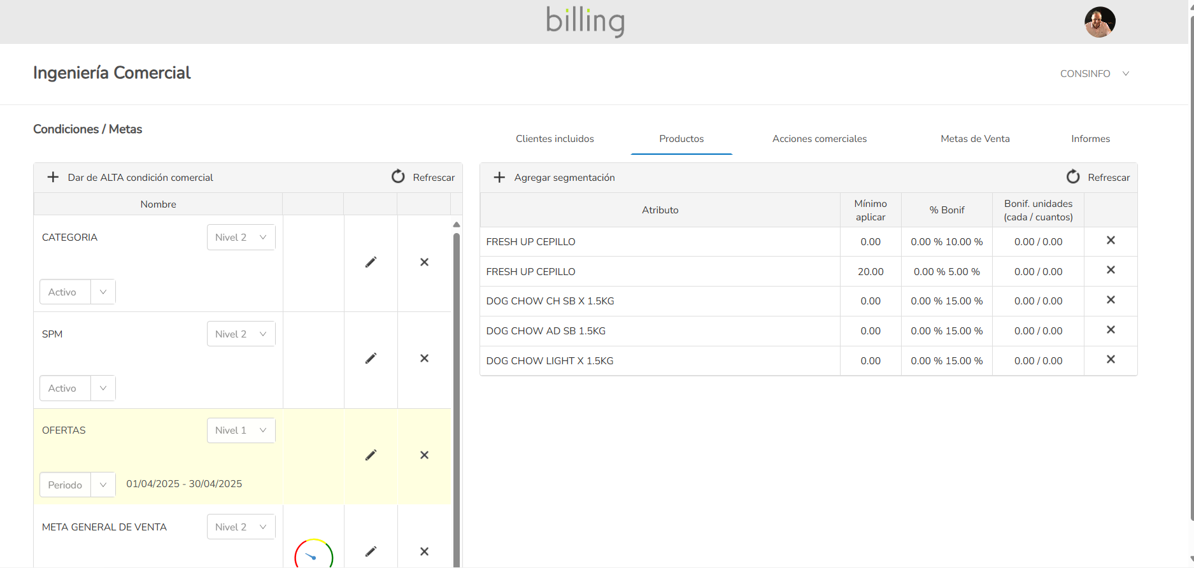Open the Nivel 1 dropdown for OFERTAS

click(x=241, y=430)
